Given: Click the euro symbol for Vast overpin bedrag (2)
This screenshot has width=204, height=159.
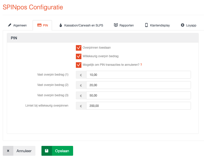Looking at the screenshot, I should (x=81, y=85).
